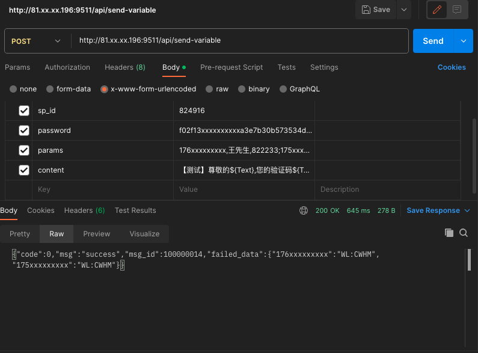Expand the Send button arrow options

point(463,41)
